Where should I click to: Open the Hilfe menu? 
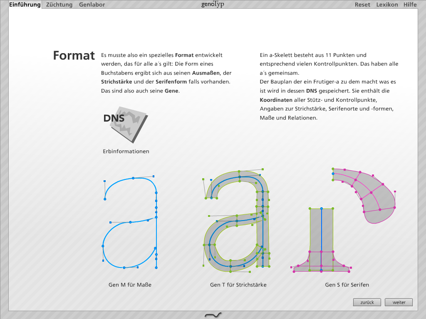point(410,5)
